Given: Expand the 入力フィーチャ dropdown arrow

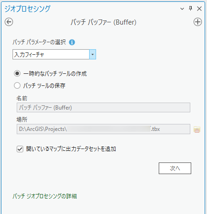Looking at the screenshot, I should click(x=92, y=54).
